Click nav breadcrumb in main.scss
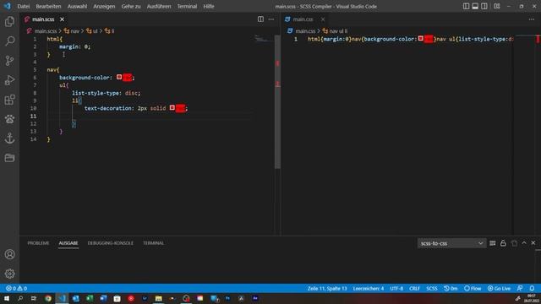541x304 pixels. point(72,31)
